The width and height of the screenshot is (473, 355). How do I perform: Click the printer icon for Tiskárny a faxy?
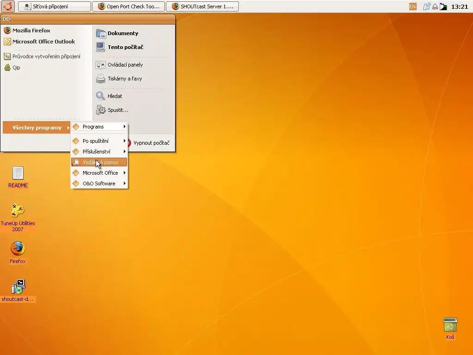[100, 79]
